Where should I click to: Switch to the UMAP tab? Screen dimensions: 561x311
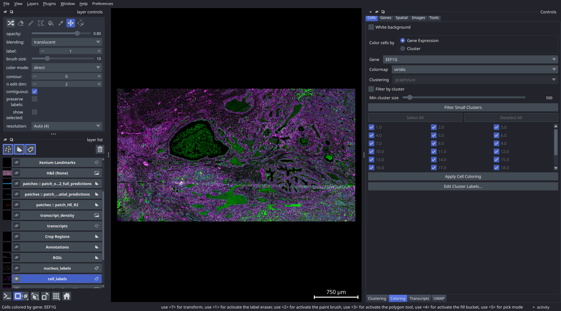(439, 299)
